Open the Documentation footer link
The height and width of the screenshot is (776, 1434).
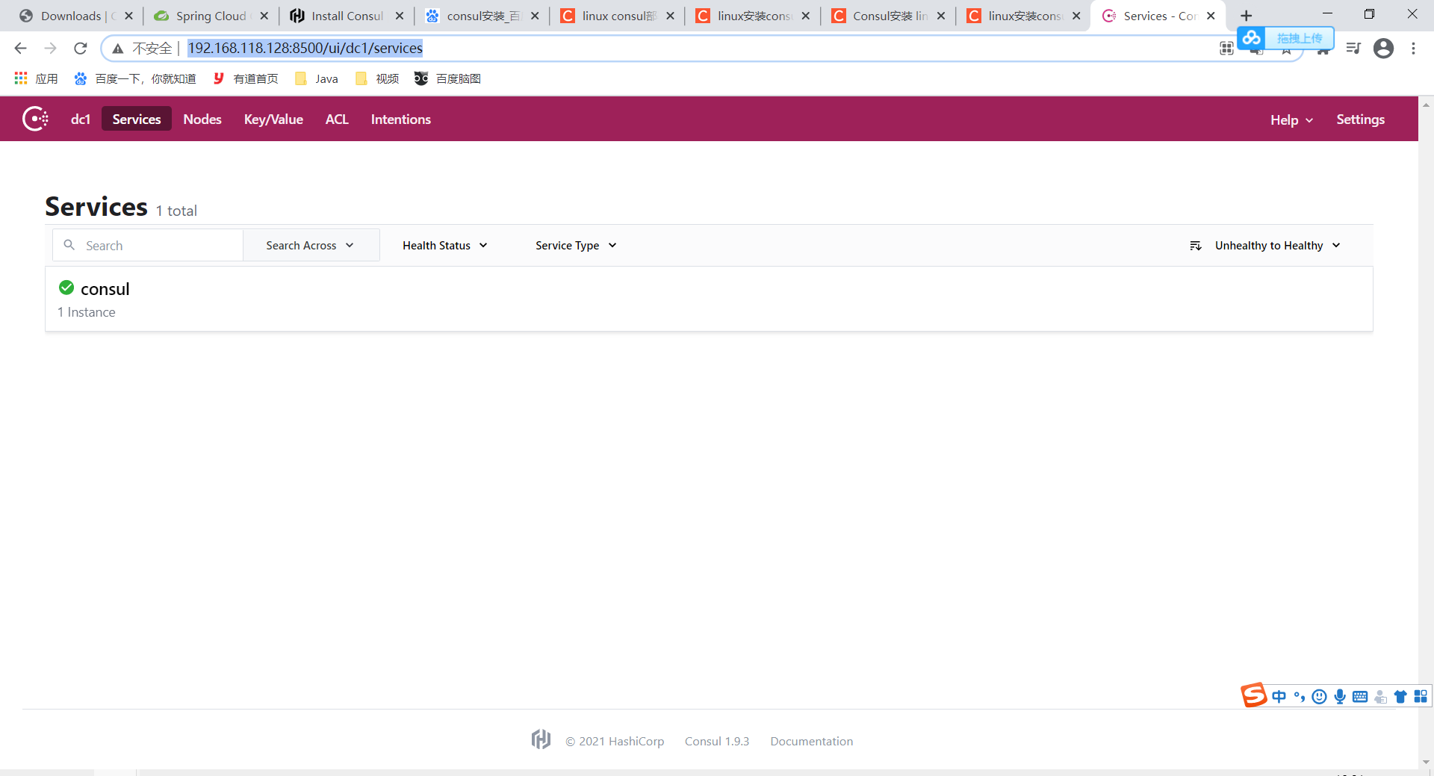pos(811,741)
